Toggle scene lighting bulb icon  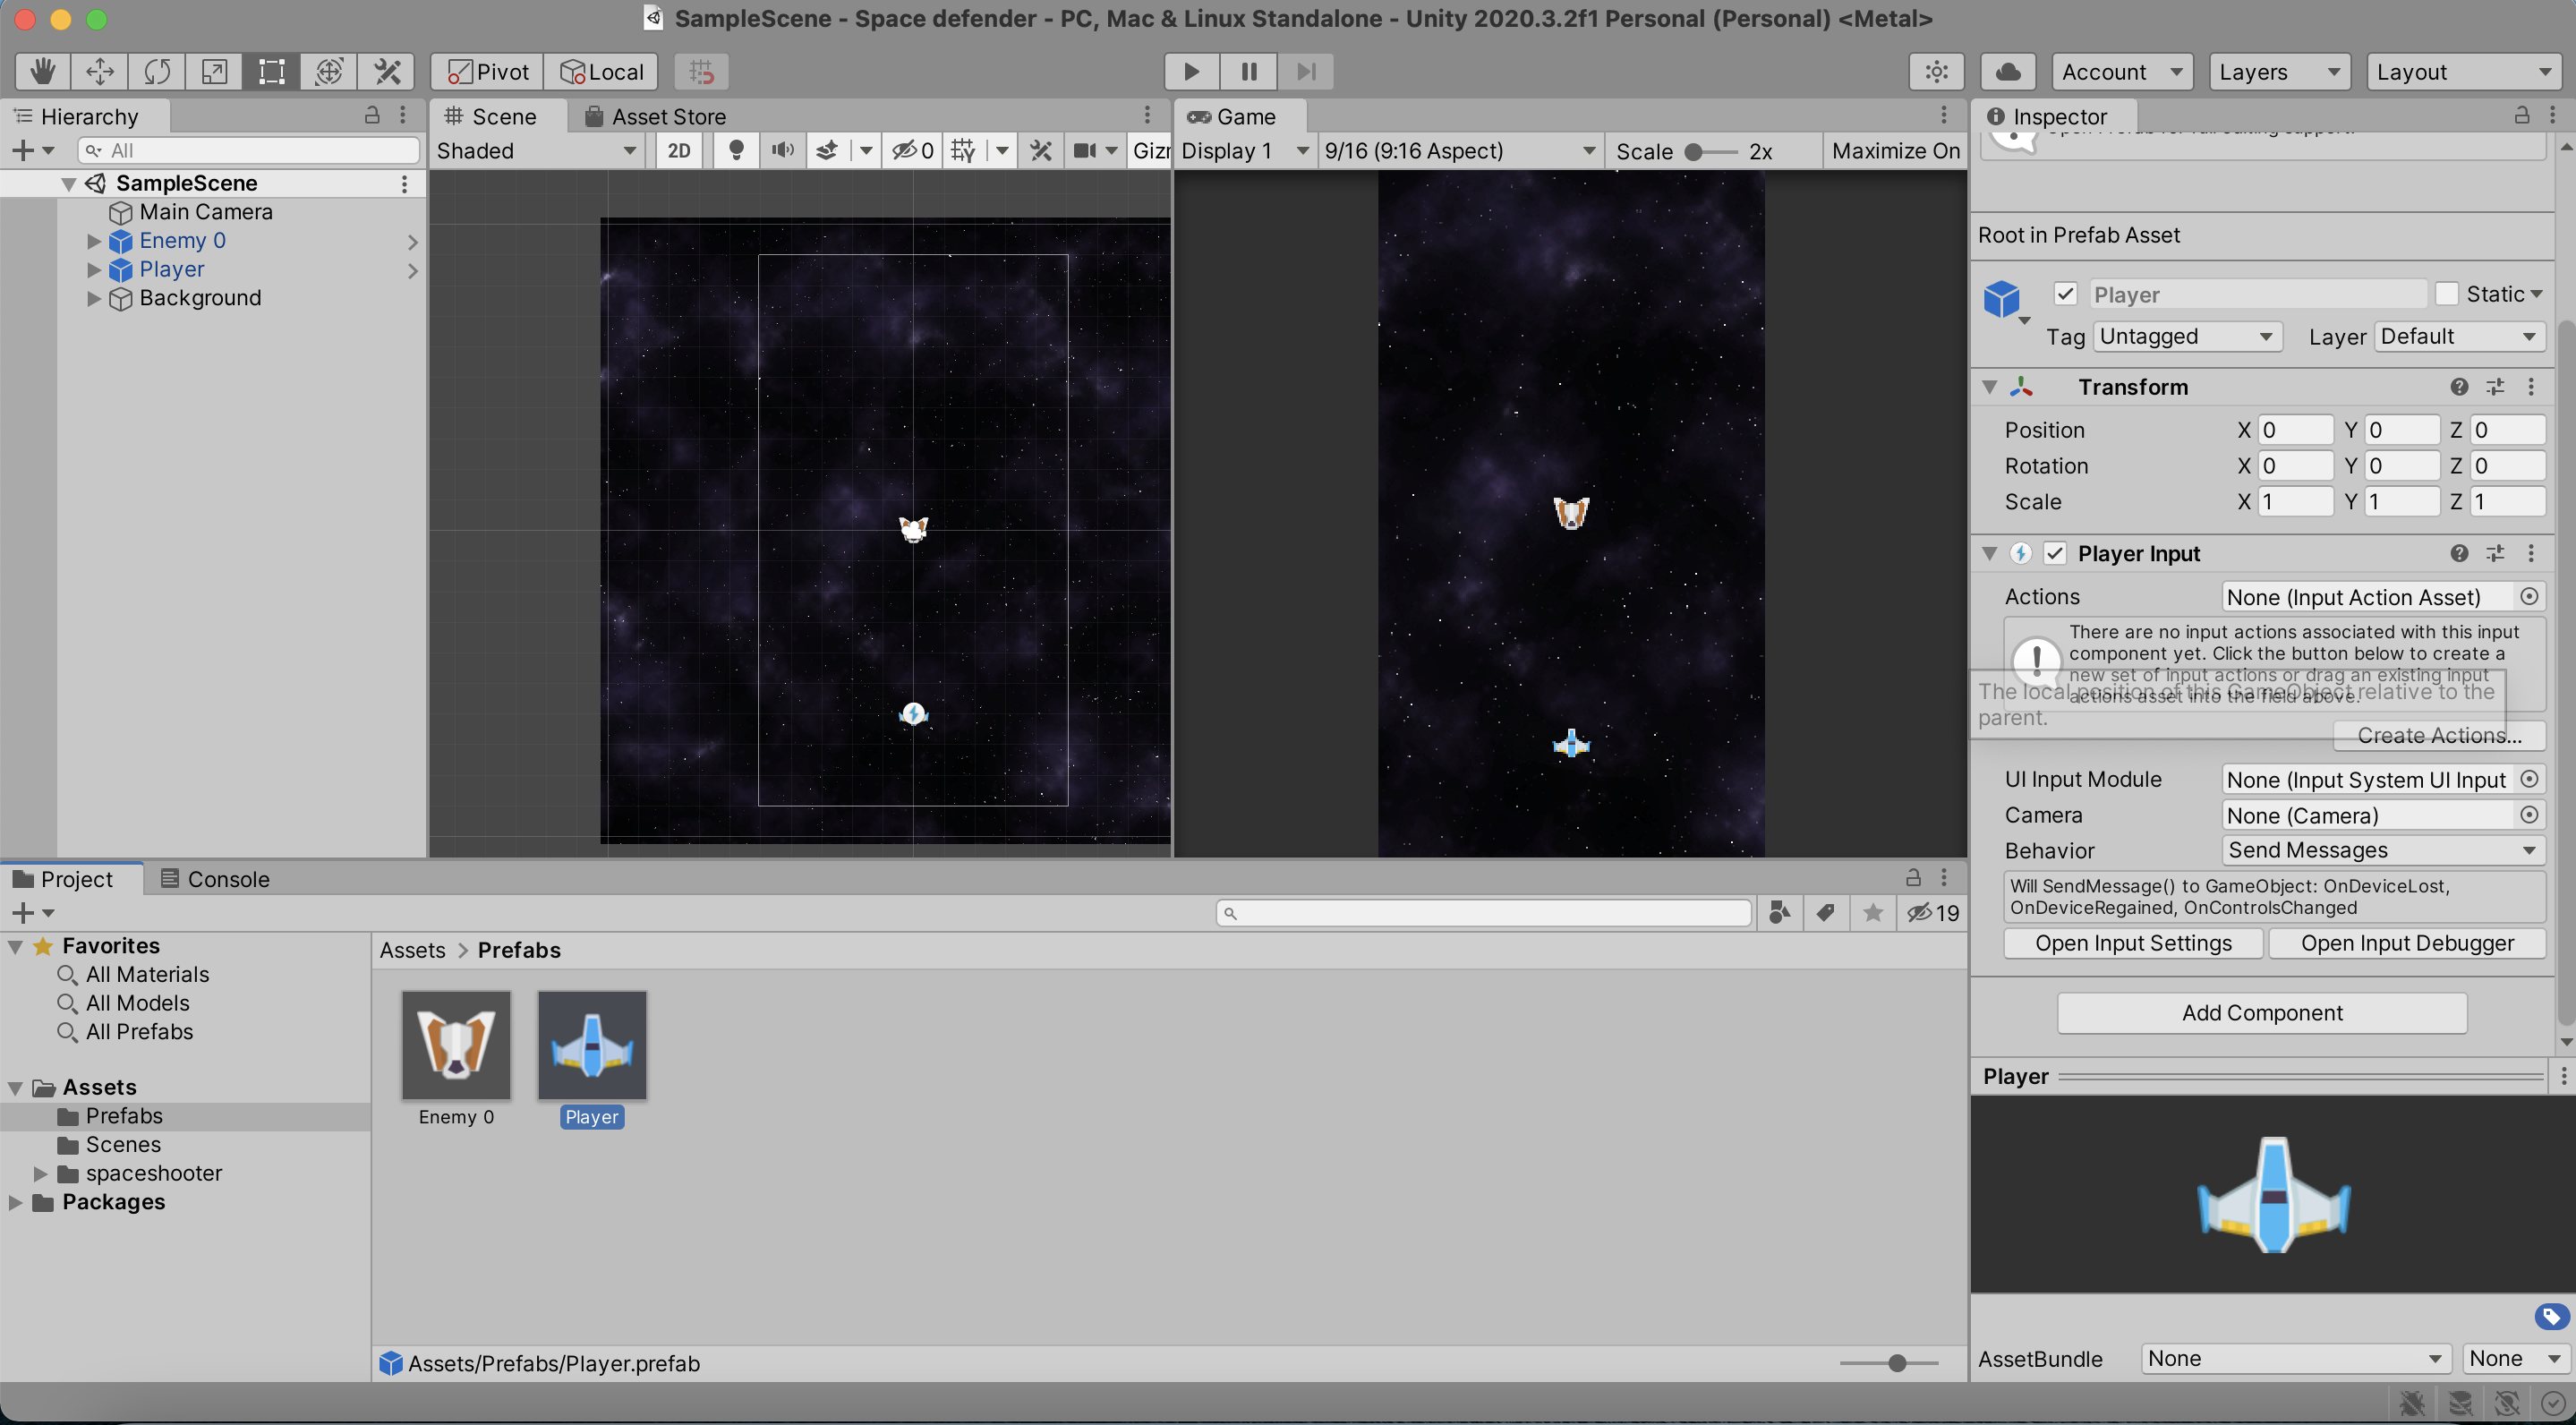(736, 150)
